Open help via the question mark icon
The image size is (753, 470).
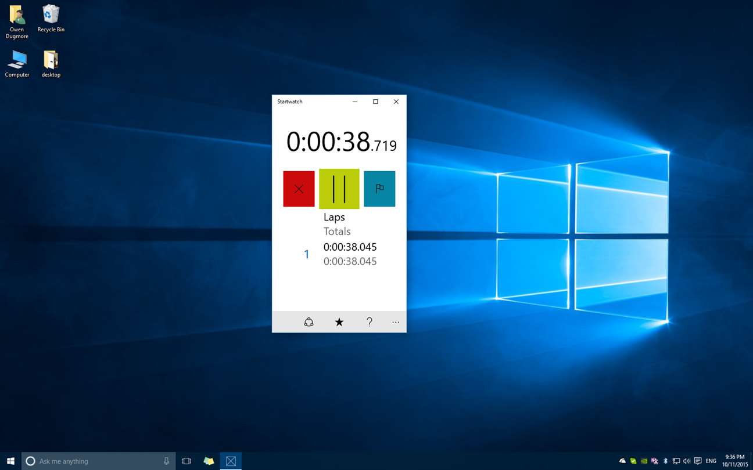[x=370, y=322]
